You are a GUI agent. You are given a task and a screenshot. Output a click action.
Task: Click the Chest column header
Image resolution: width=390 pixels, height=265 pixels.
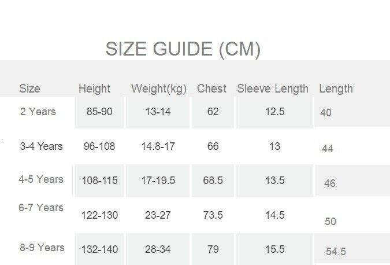[x=212, y=89]
